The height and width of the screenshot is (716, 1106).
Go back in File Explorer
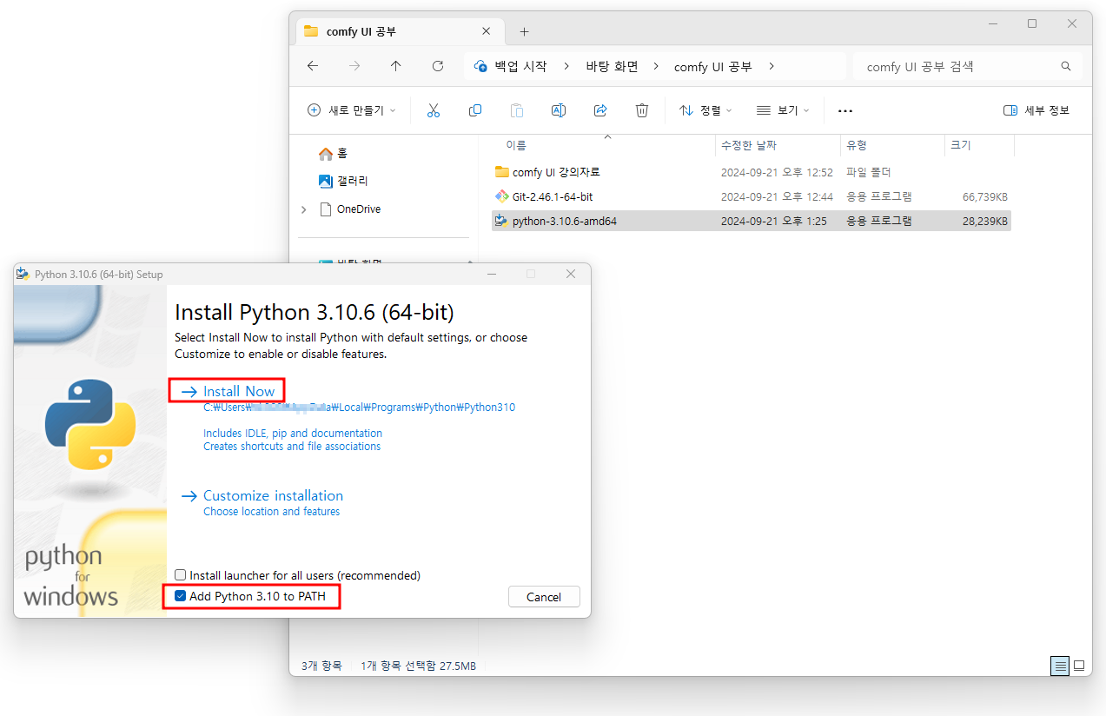(x=313, y=66)
